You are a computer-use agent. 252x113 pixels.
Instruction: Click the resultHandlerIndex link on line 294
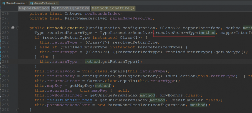tap(70, 100)
